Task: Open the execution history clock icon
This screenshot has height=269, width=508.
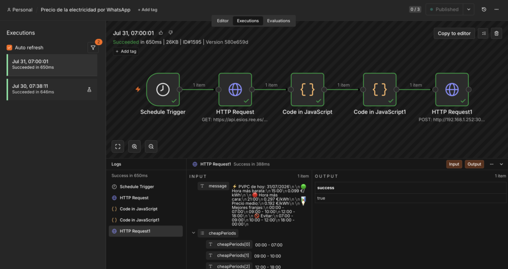Action: [x=484, y=9]
